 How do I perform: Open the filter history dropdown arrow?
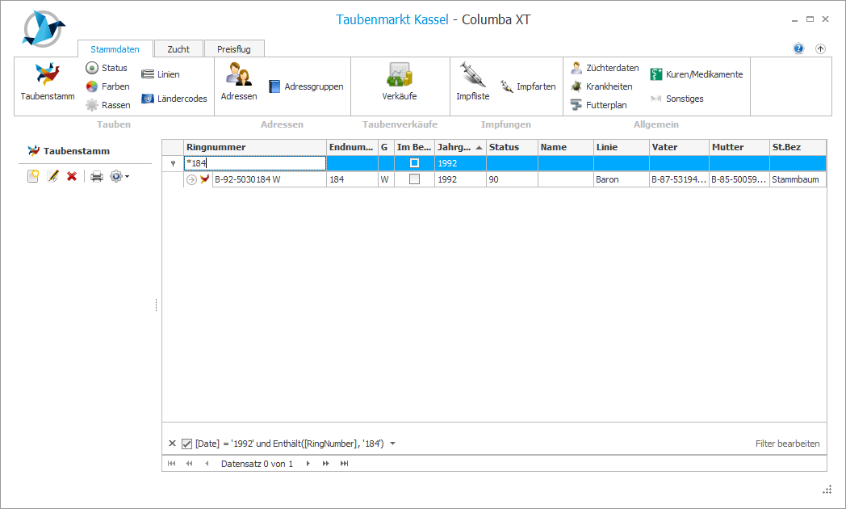(392, 444)
